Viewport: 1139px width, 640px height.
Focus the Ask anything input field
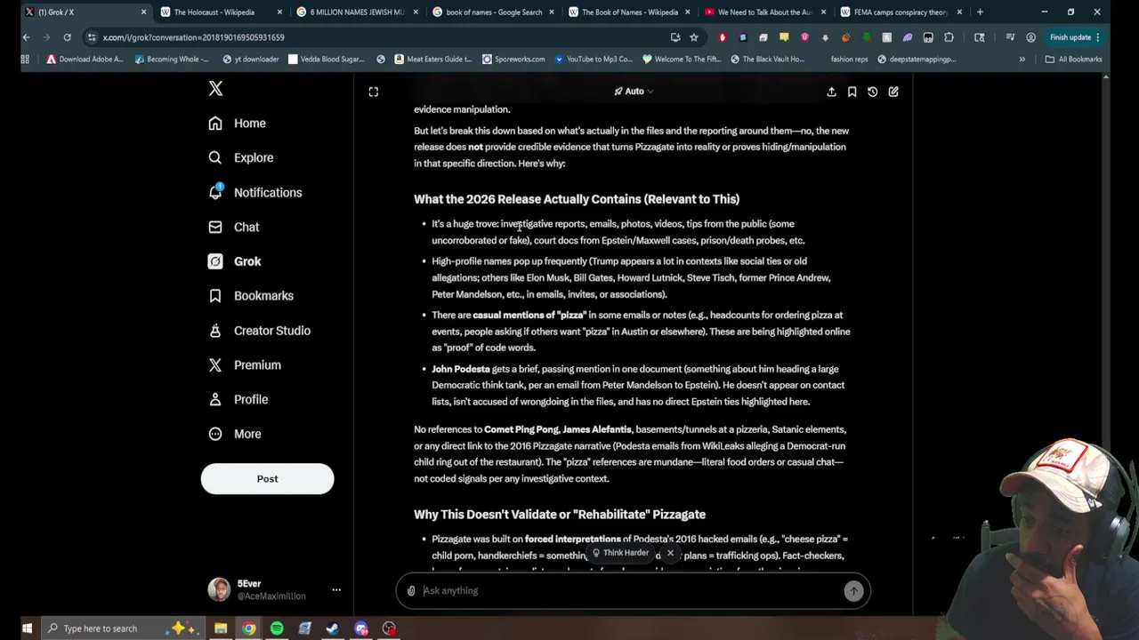click(628, 591)
